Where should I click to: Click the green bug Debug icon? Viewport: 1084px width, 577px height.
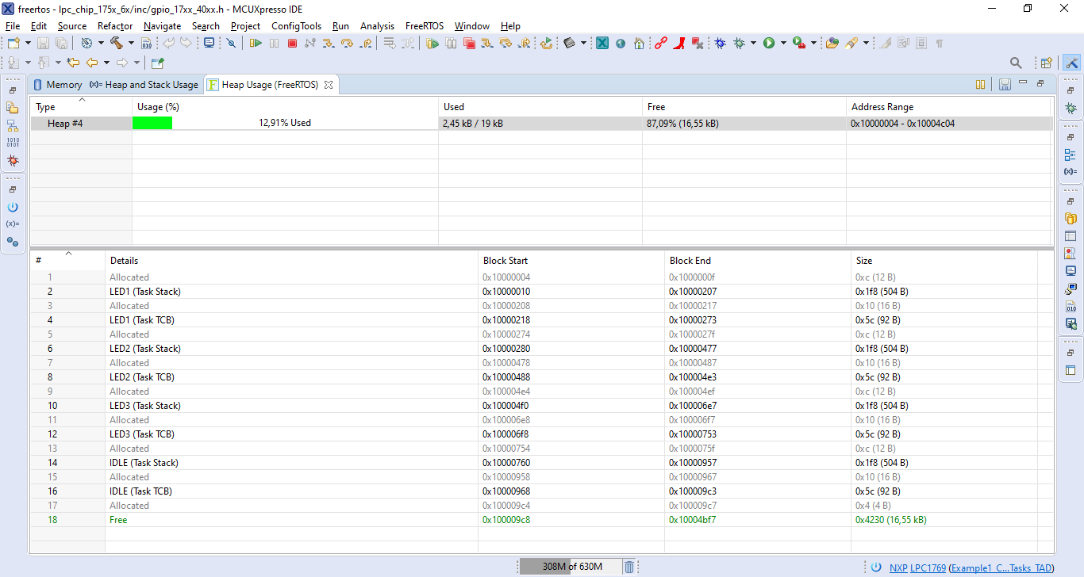click(739, 43)
